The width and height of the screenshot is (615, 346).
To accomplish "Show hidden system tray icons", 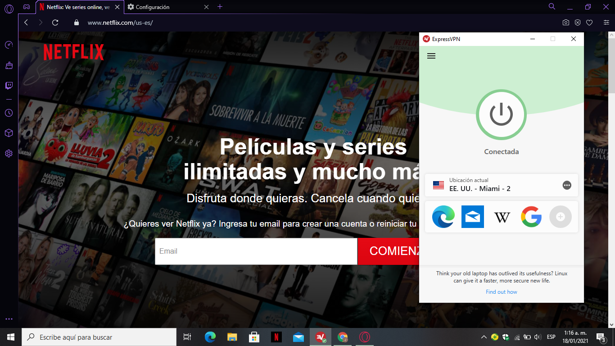I will (x=484, y=337).
